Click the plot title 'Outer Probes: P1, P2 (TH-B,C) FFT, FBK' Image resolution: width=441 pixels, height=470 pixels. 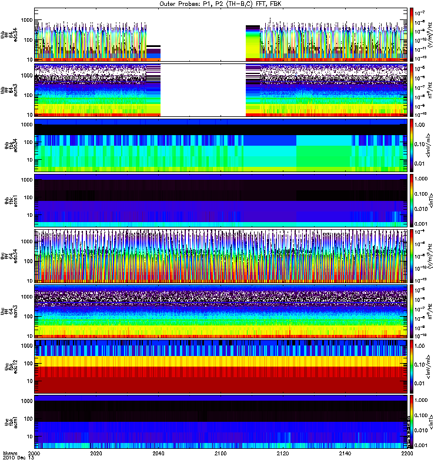[x=220, y=4]
